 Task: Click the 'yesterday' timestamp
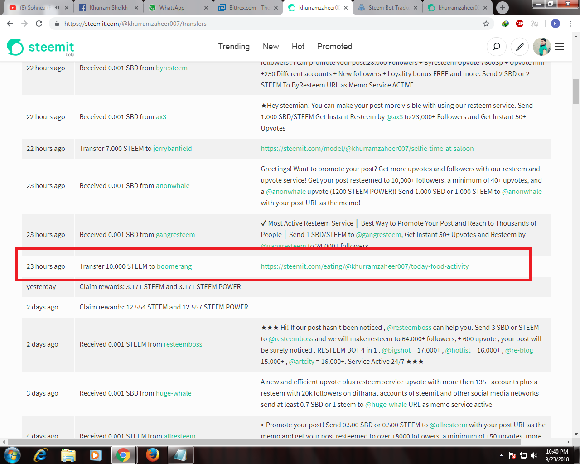[x=41, y=287]
